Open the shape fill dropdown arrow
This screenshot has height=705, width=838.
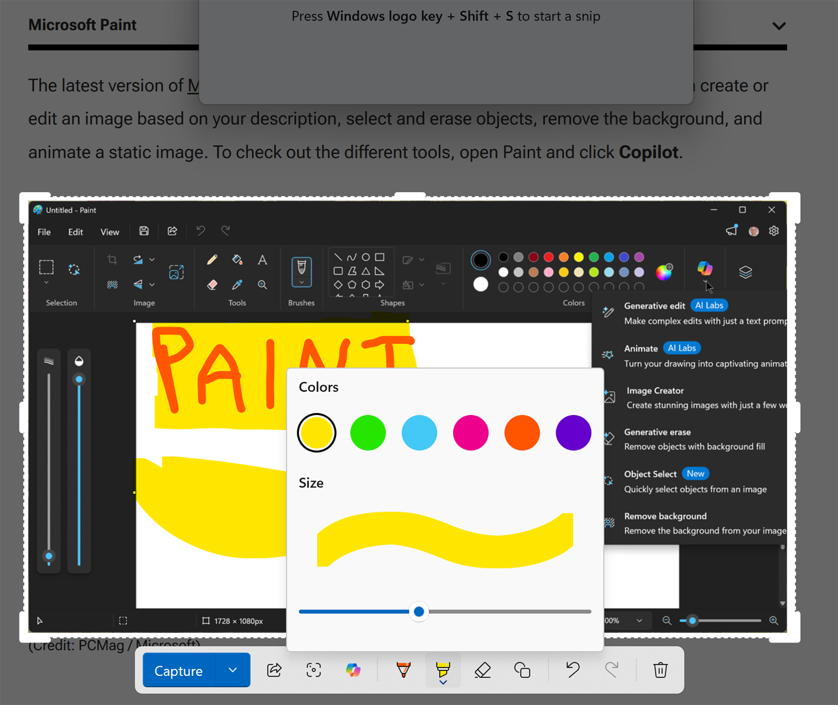[x=422, y=284]
